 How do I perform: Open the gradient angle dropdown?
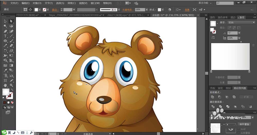click(x=239, y=33)
